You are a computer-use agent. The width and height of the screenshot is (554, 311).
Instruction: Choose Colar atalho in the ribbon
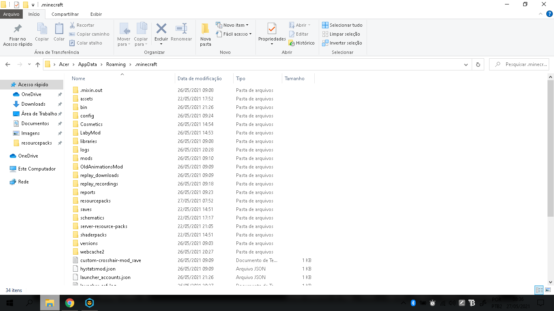point(86,43)
